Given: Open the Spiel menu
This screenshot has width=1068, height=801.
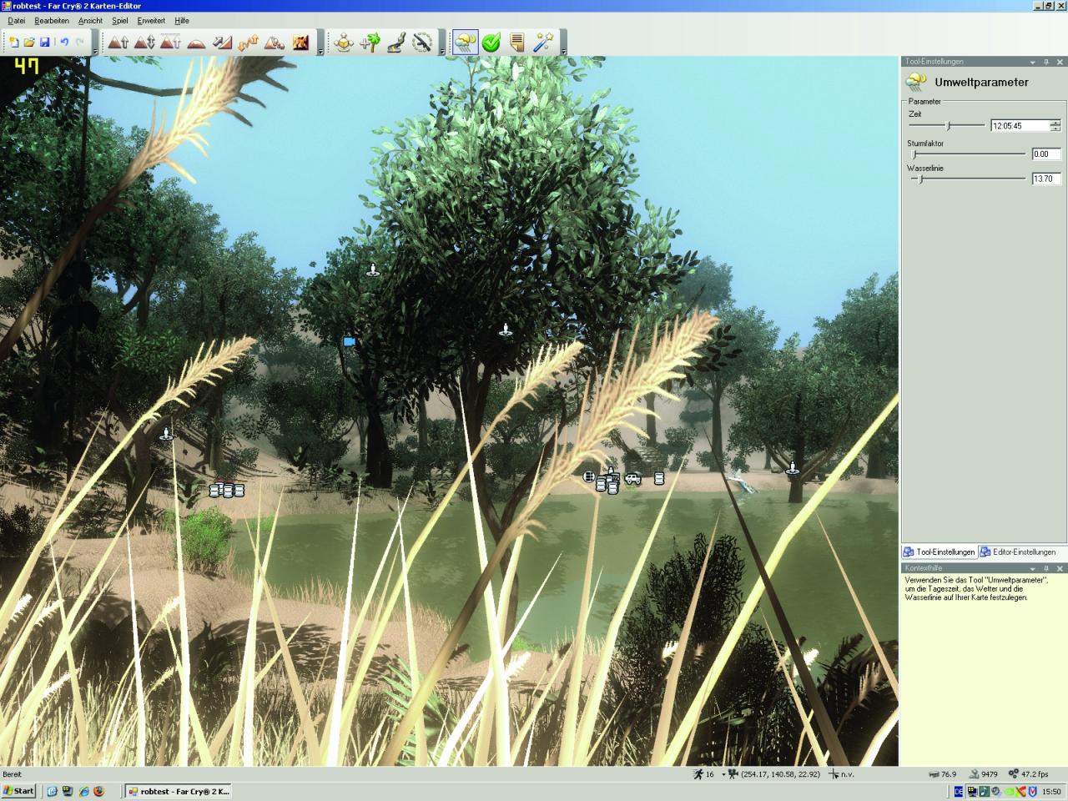Looking at the screenshot, I should pos(119,20).
